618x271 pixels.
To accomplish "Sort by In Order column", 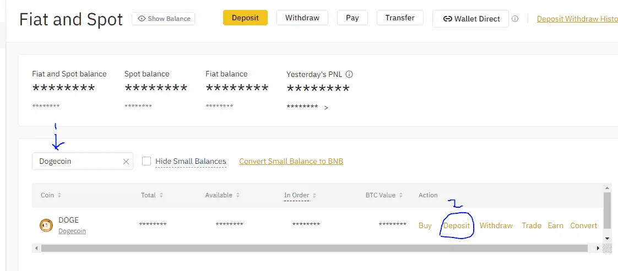I will [x=300, y=195].
